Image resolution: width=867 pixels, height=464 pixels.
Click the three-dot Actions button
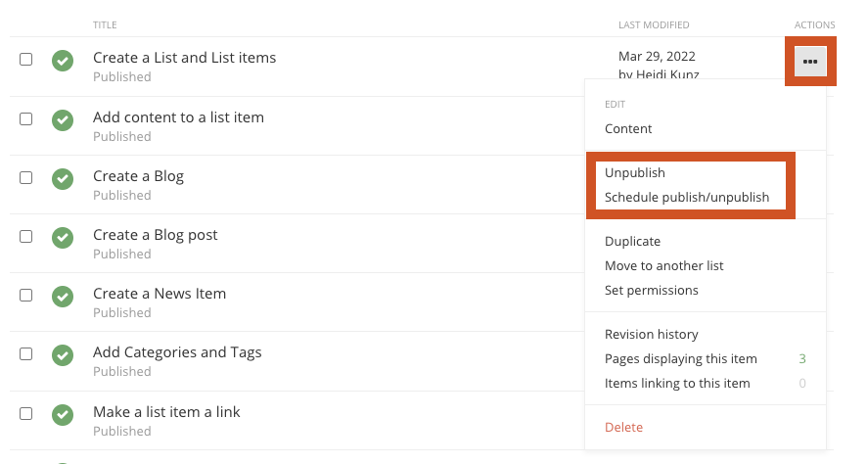(809, 62)
